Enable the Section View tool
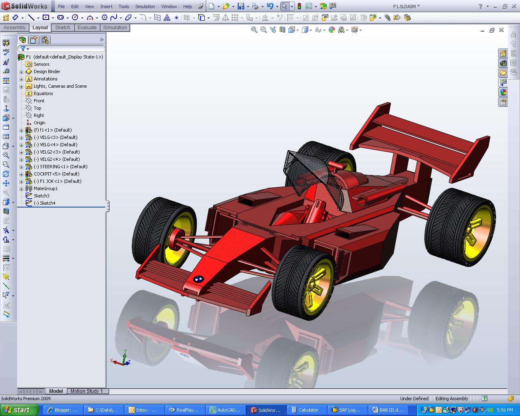520x416 pixels. (x=282, y=29)
